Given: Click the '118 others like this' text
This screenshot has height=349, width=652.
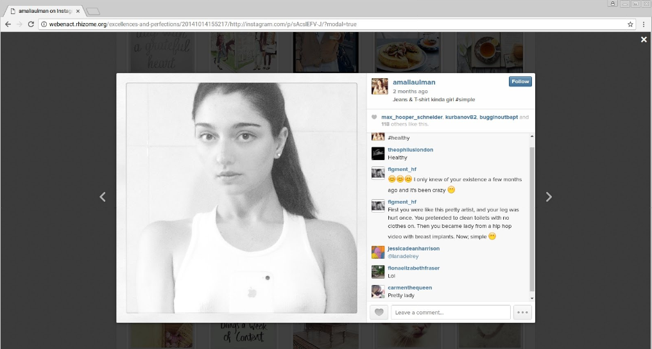Looking at the screenshot, I should 404,124.
